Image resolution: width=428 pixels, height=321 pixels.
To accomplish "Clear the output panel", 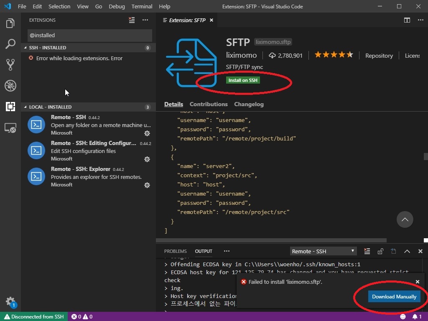I will point(367,251).
